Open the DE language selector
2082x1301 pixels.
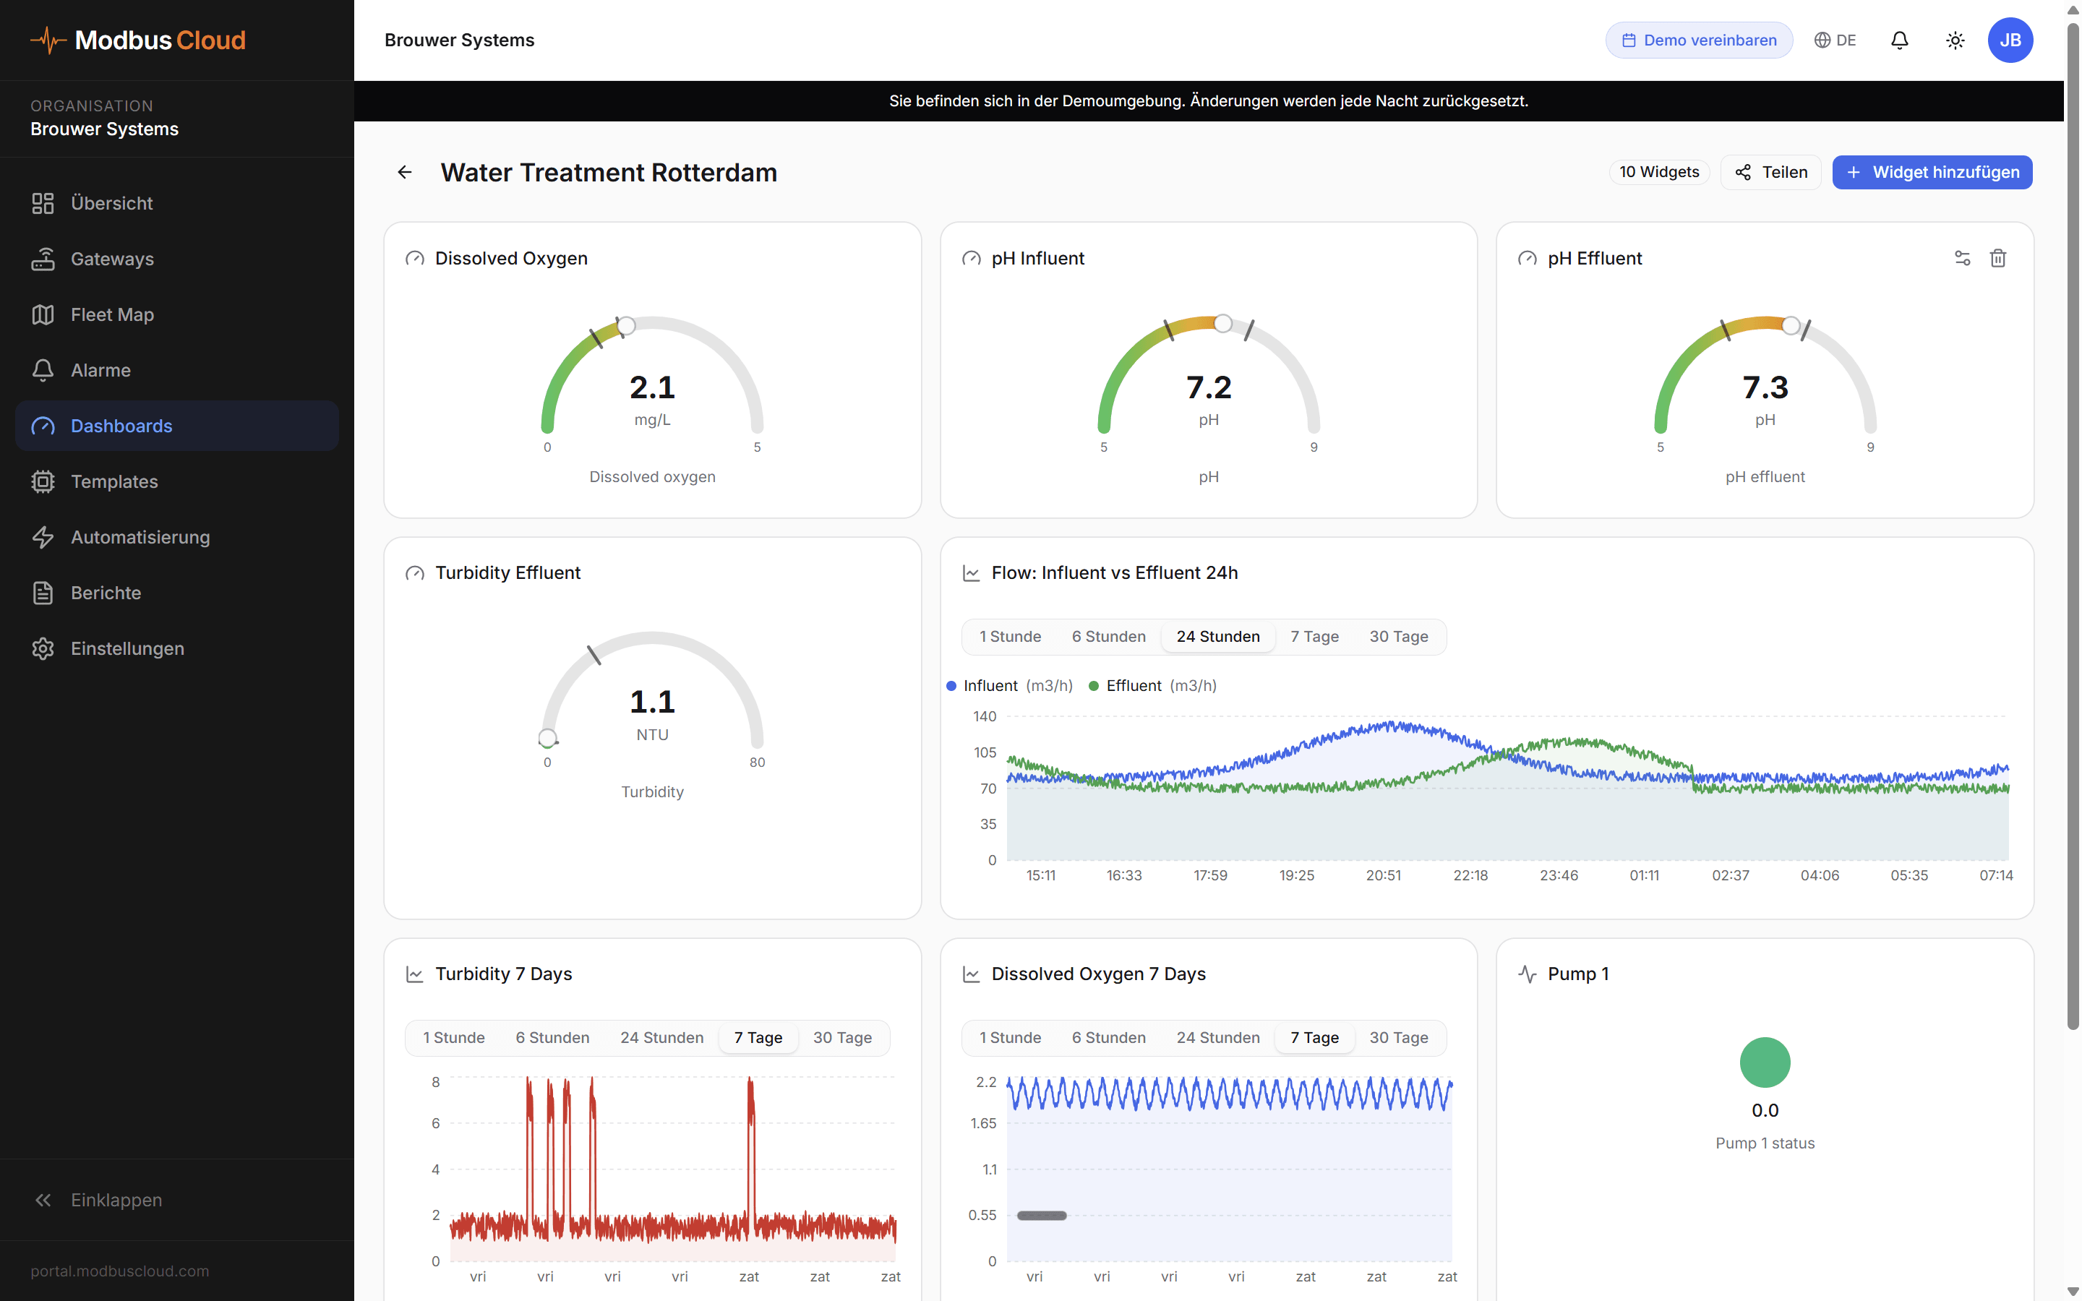click(x=1835, y=40)
